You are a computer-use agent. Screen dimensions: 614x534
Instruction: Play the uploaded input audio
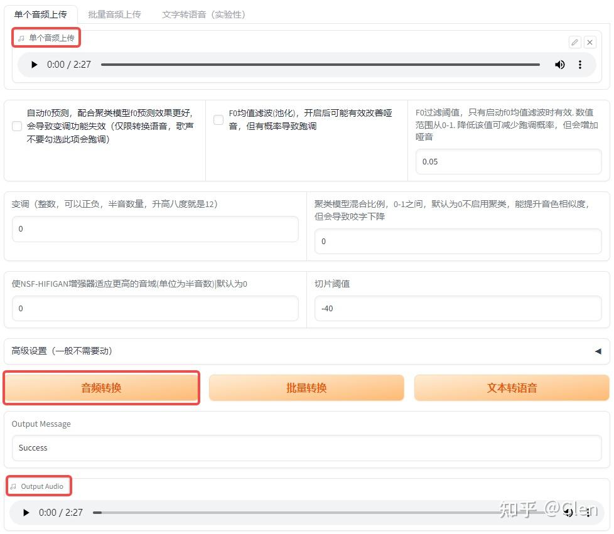[x=34, y=65]
